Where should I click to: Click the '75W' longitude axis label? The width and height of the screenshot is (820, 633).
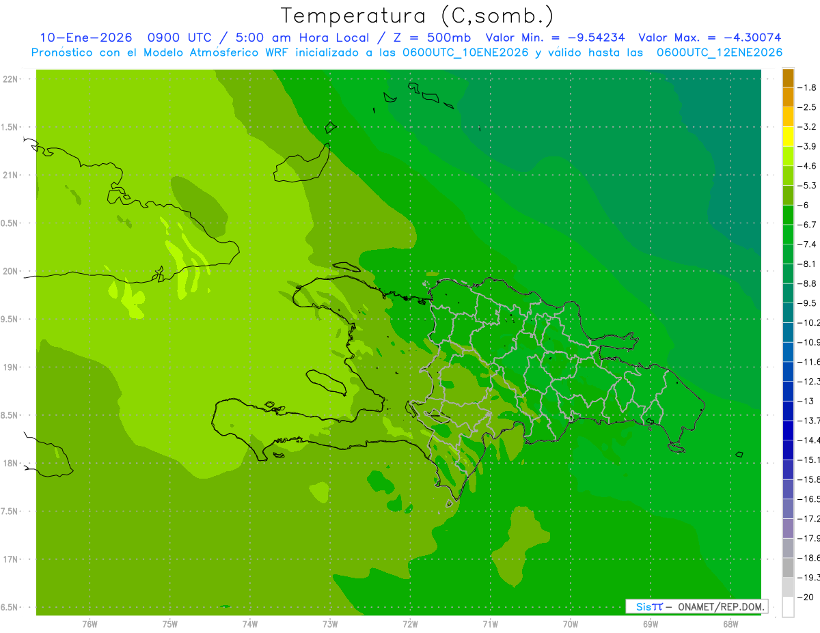[x=169, y=623]
